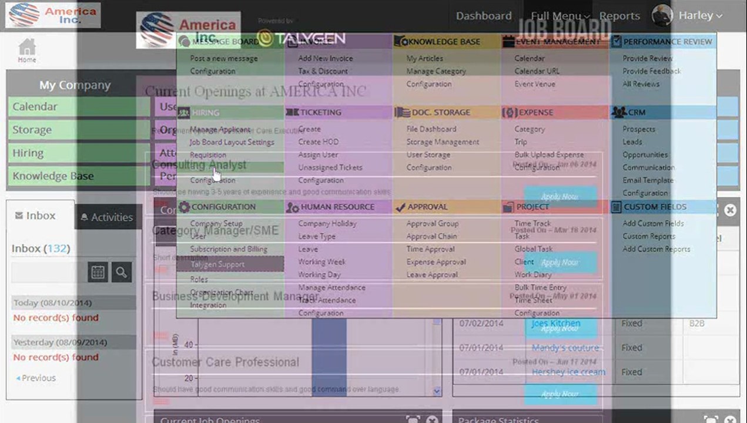The width and height of the screenshot is (747, 423).
Task: Click the Inbox count 132 link
Action: (57, 249)
